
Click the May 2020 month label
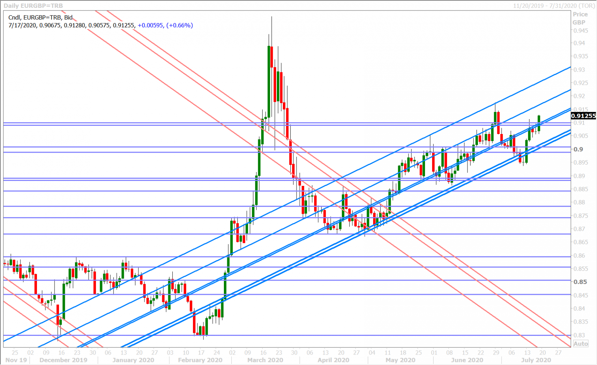pyautogui.click(x=400, y=360)
